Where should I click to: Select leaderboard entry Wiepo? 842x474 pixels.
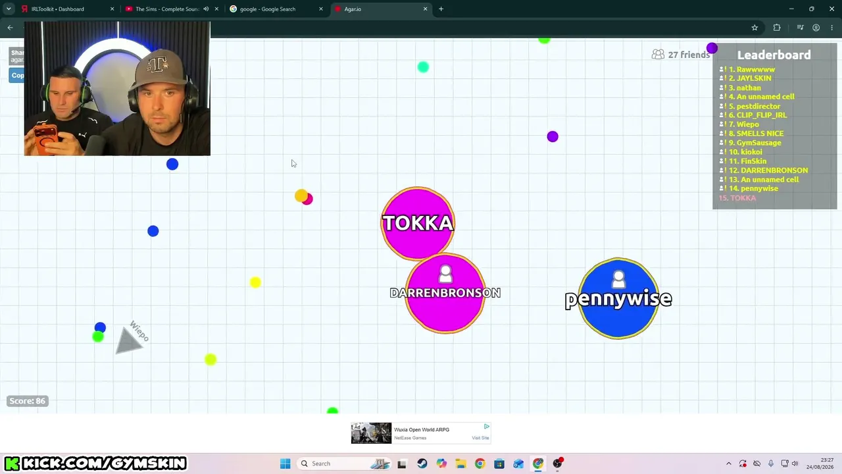(739, 124)
